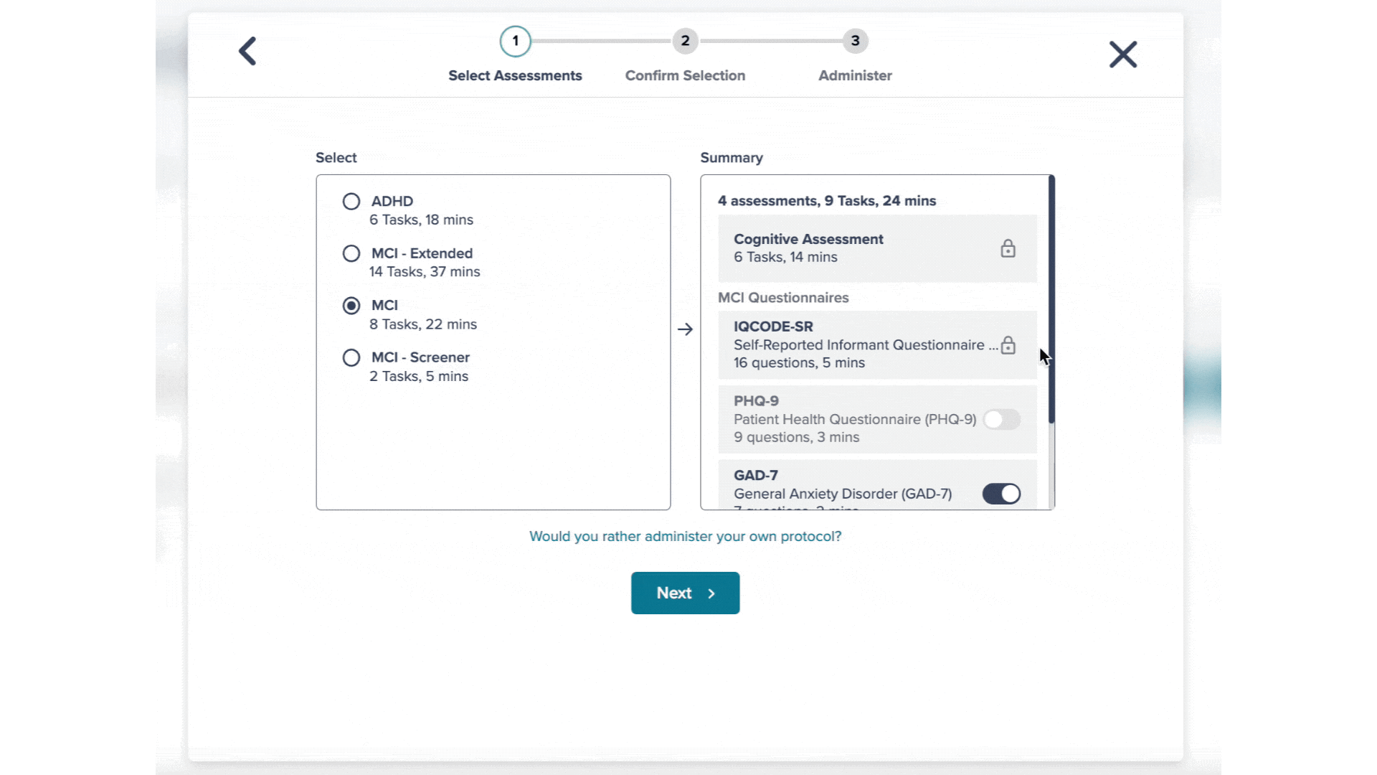Select the MCI - Screener radio button

tap(351, 357)
